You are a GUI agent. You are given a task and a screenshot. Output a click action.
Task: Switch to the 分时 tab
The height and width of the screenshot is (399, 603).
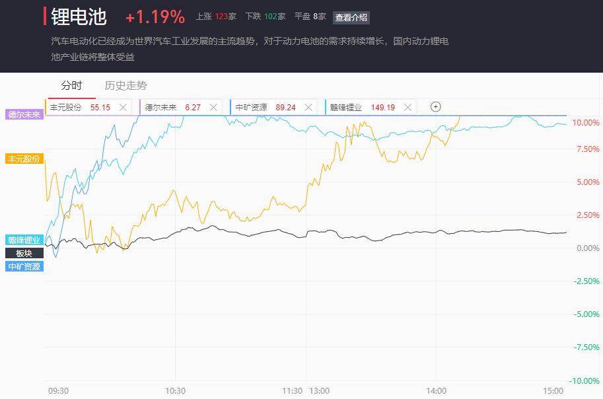[x=71, y=85]
